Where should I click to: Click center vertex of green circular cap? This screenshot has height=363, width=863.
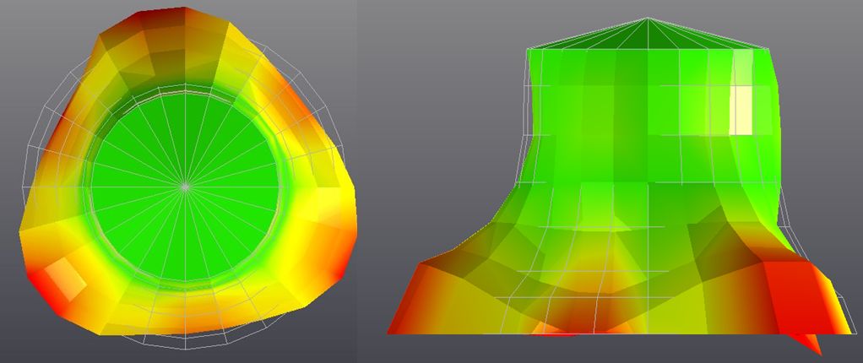(x=185, y=184)
